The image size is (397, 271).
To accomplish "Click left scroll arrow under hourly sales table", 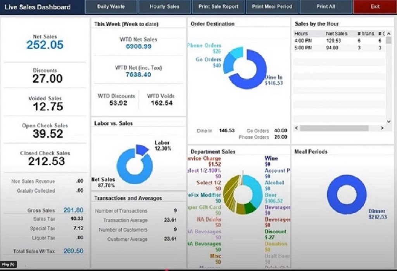I will coord(296,128).
